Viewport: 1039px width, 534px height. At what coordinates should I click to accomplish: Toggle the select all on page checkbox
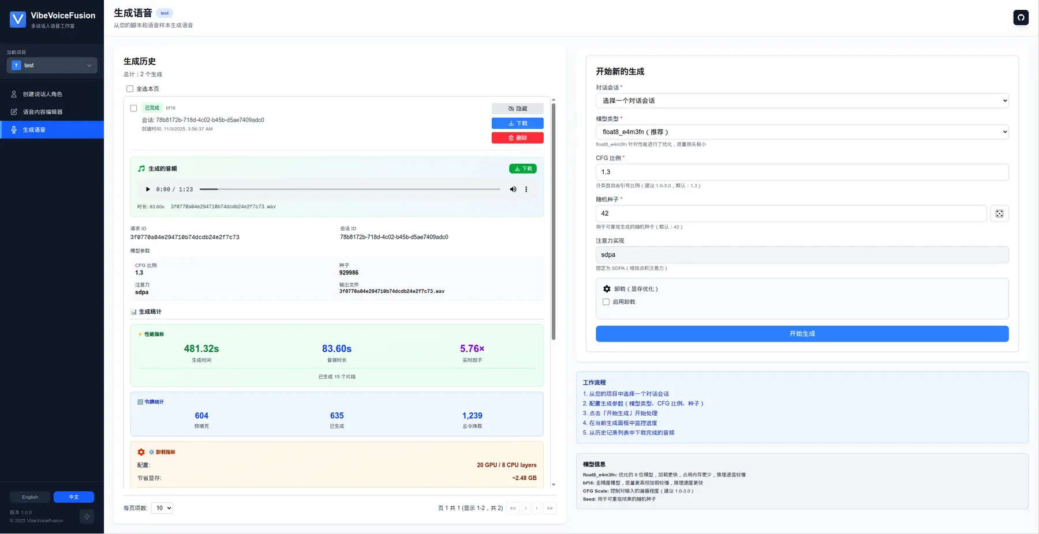pyautogui.click(x=130, y=89)
